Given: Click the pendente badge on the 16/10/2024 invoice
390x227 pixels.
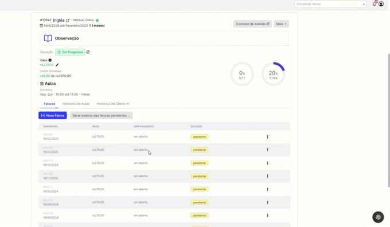Looking at the screenshot, I should [x=200, y=189].
